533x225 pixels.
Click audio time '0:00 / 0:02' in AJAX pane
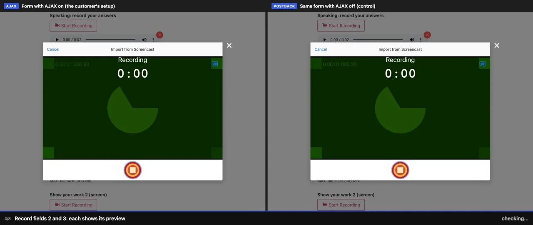(x=72, y=40)
